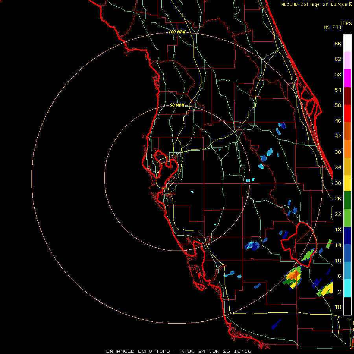Click the light pink 62 legend swatch
The width and height of the screenshot is (354, 354).
click(x=347, y=60)
